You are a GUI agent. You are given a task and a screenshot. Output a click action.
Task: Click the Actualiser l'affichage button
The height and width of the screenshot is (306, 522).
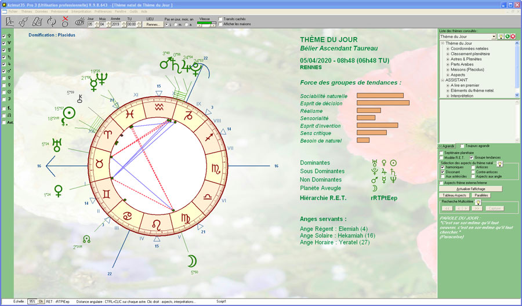[x=470, y=189]
